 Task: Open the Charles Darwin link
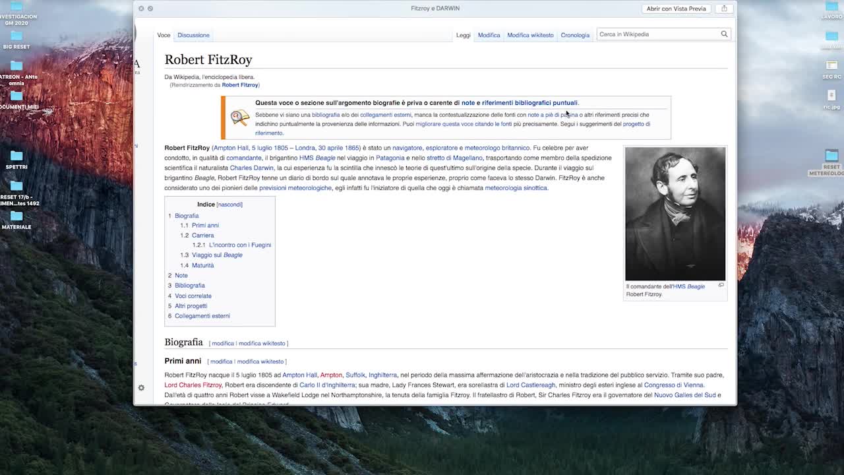pos(251,168)
